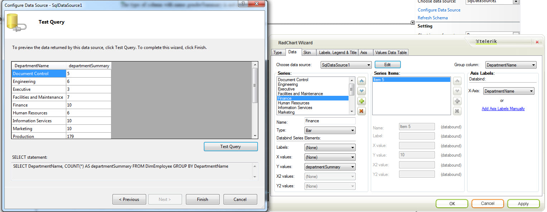Click query results grid vertical scrollbar

(255, 100)
